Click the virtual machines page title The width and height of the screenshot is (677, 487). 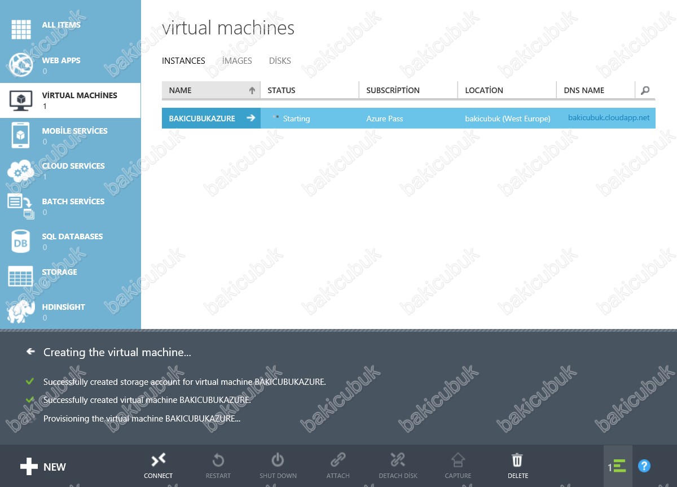(228, 28)
